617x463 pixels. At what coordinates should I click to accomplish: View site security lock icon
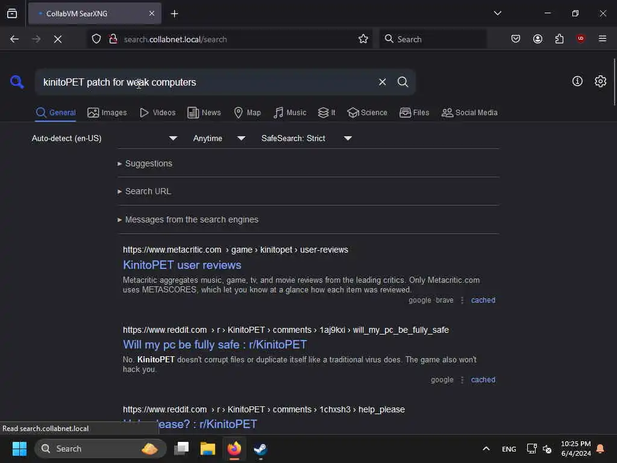(x=113, y=39)
